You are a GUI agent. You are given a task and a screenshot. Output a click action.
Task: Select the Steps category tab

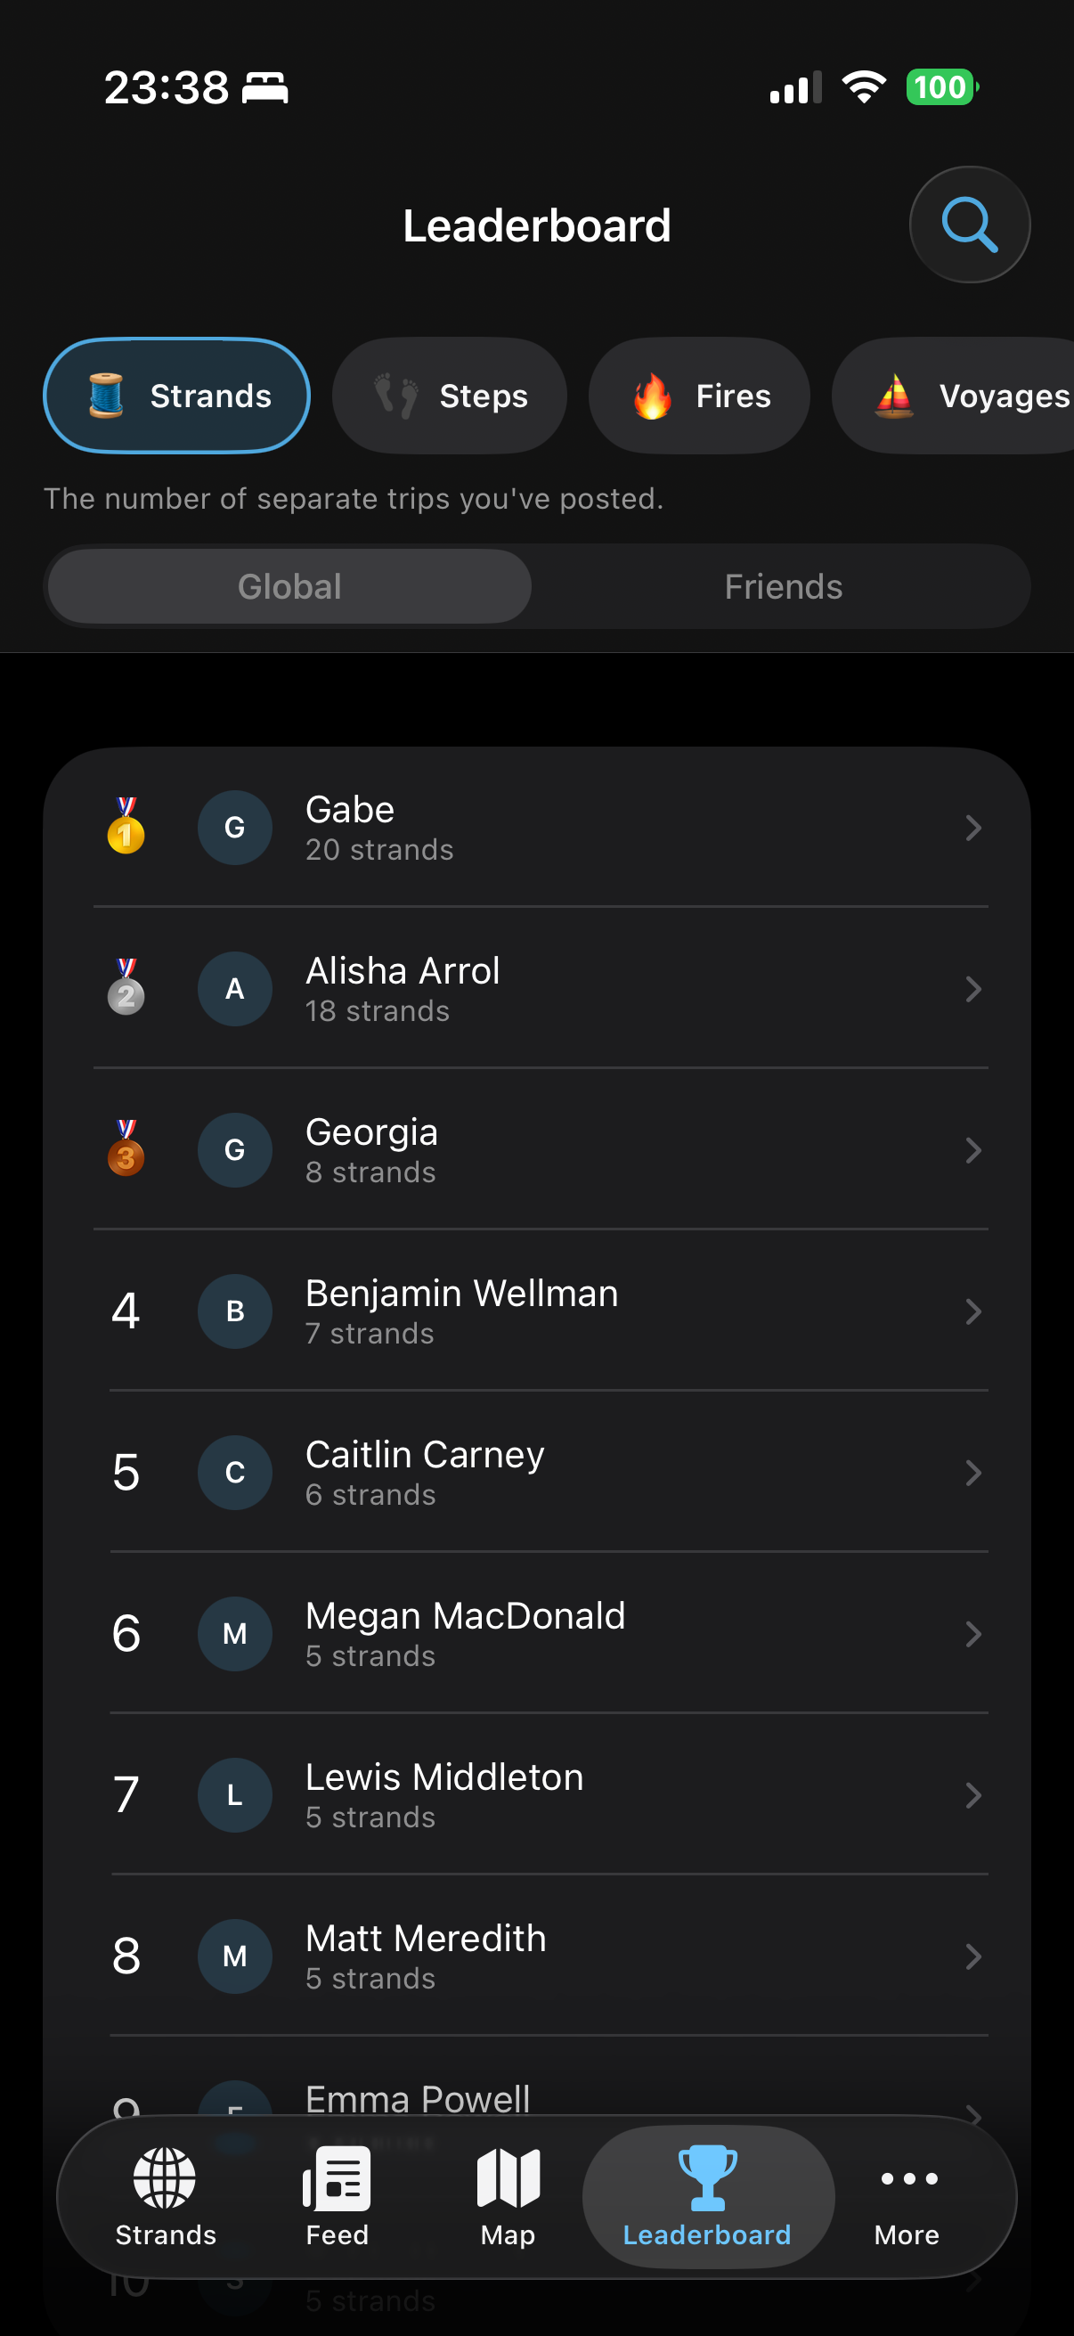click(450, 396)
